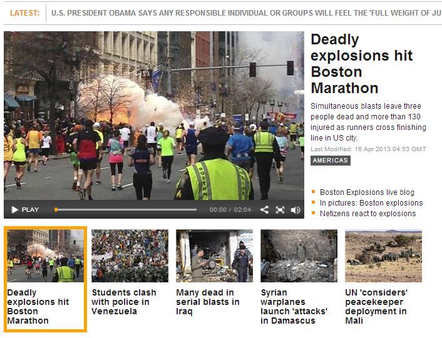Select the Mali peacekeeper thumbnail image

(x=383, y=256)
